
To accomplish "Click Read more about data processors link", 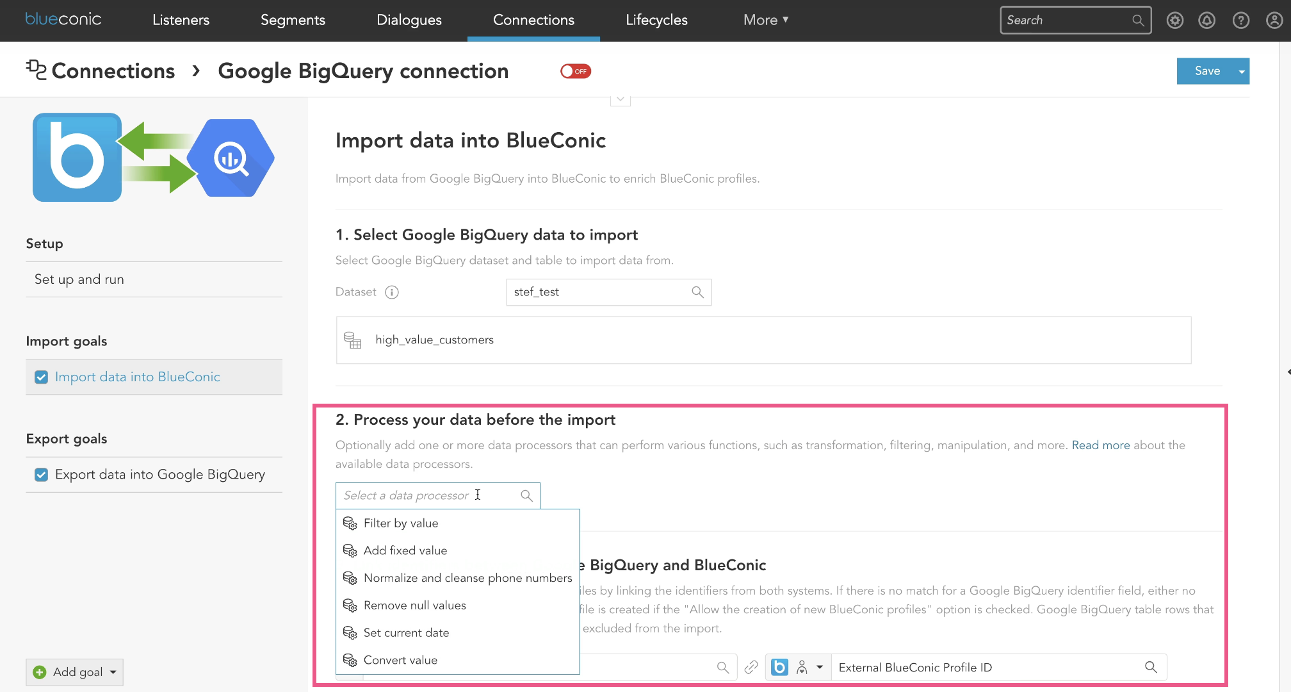I will 1101,445.
